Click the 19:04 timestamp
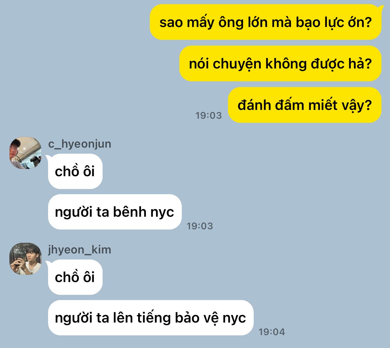390x348 pixels. 272,332
